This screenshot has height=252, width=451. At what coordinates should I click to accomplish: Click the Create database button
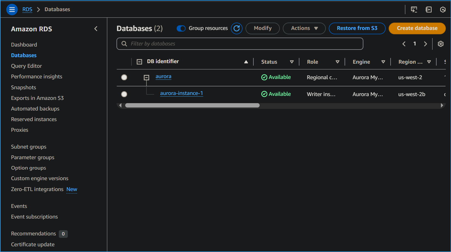coord(417,28)
